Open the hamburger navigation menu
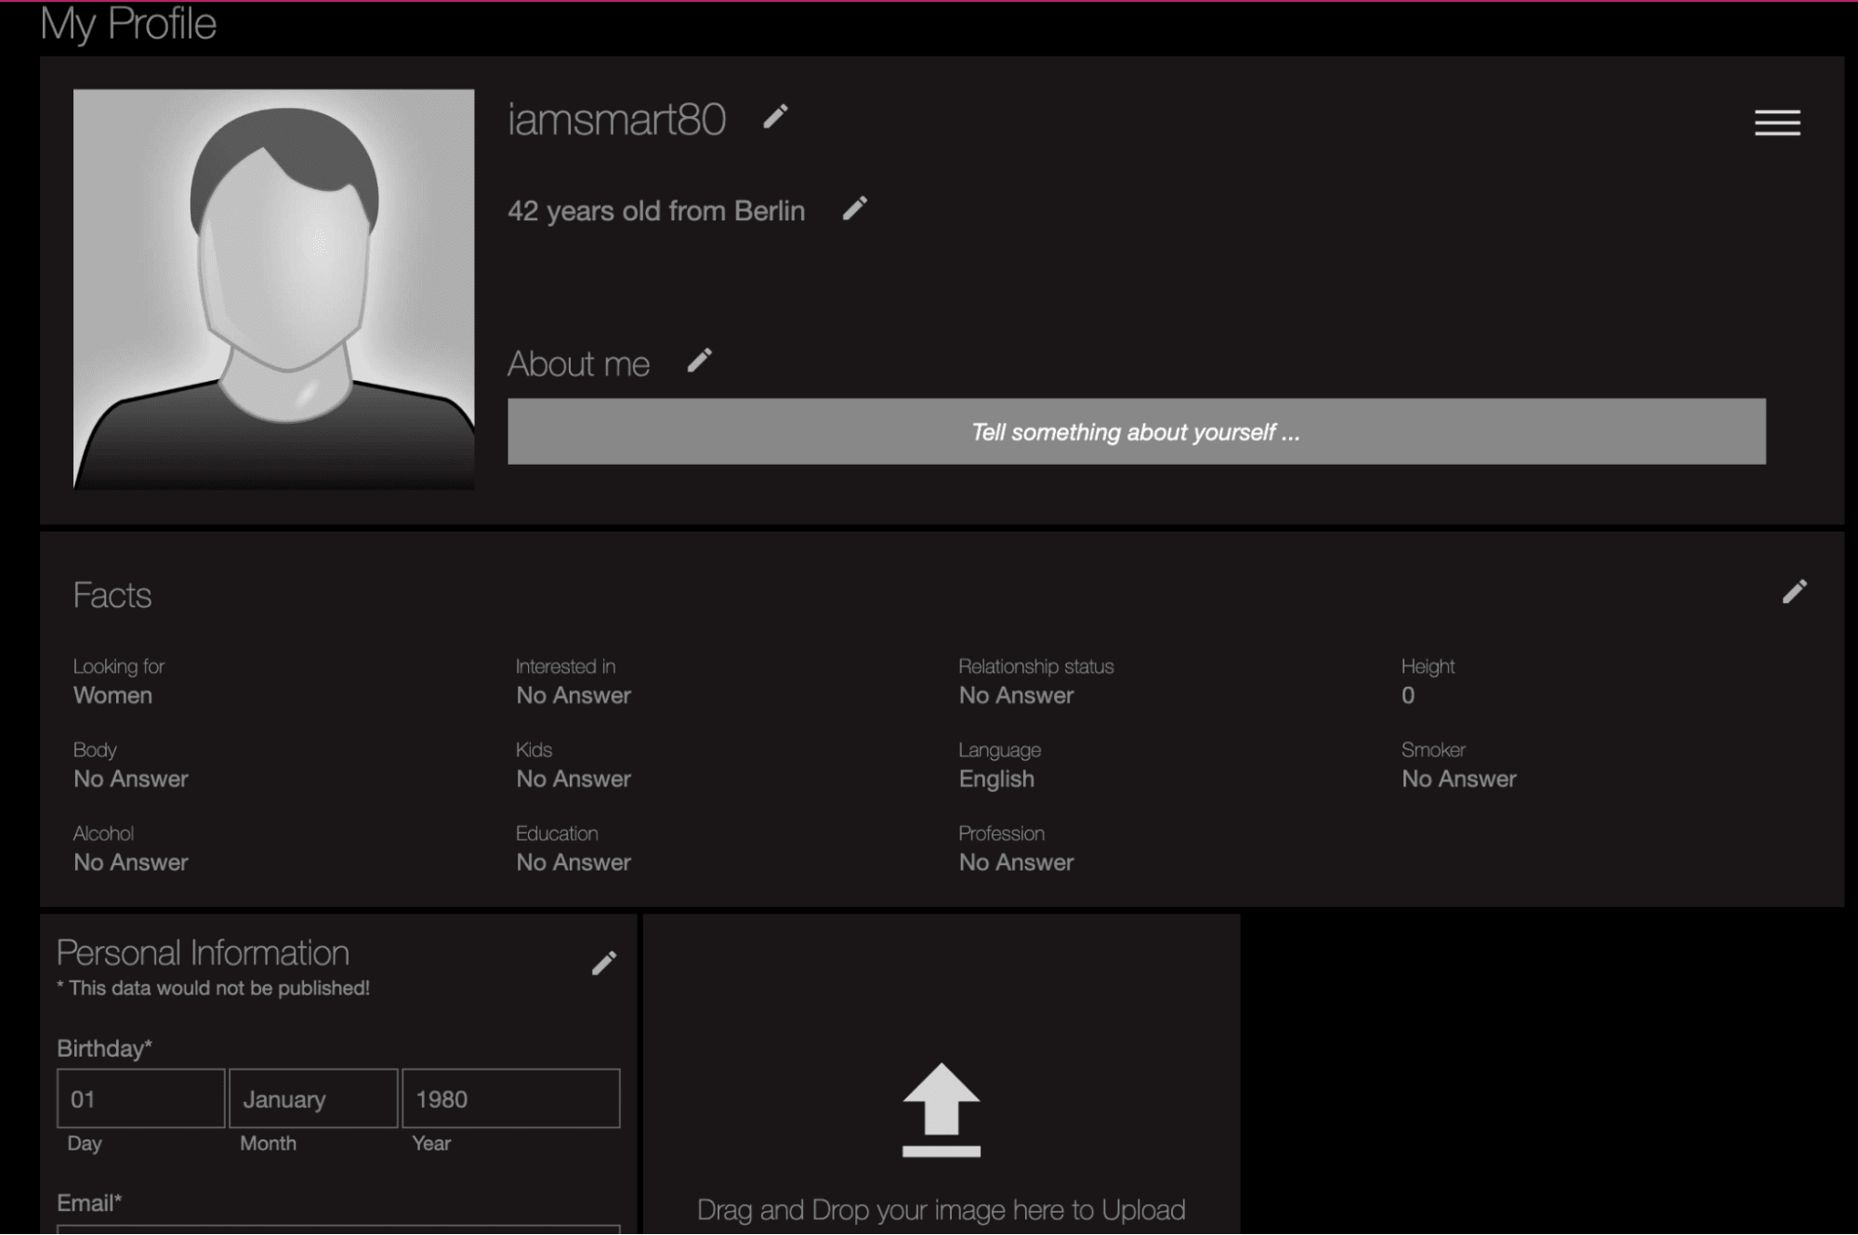This screenshot has height=1235, width=1858. (1776, 123)
